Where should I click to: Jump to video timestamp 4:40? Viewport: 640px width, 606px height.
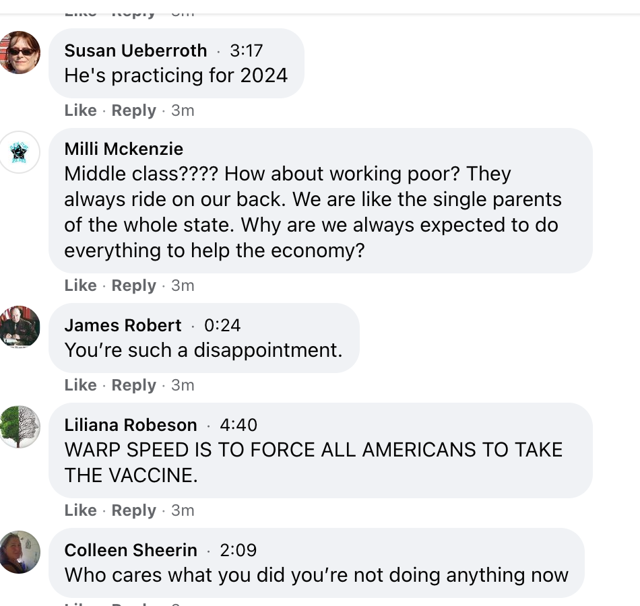pos(238,425)
